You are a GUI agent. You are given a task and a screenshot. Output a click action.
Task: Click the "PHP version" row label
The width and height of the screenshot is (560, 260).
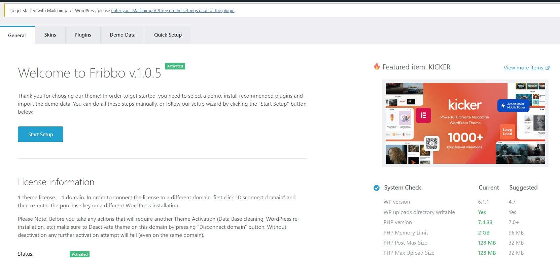[397, 222]
